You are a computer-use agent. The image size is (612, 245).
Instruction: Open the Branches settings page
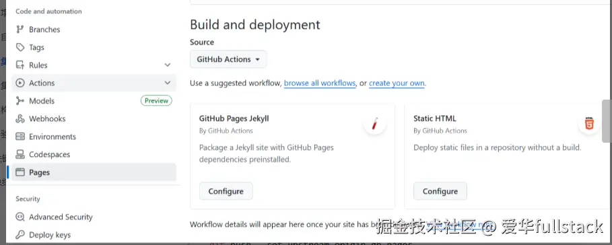pos(94,29)
